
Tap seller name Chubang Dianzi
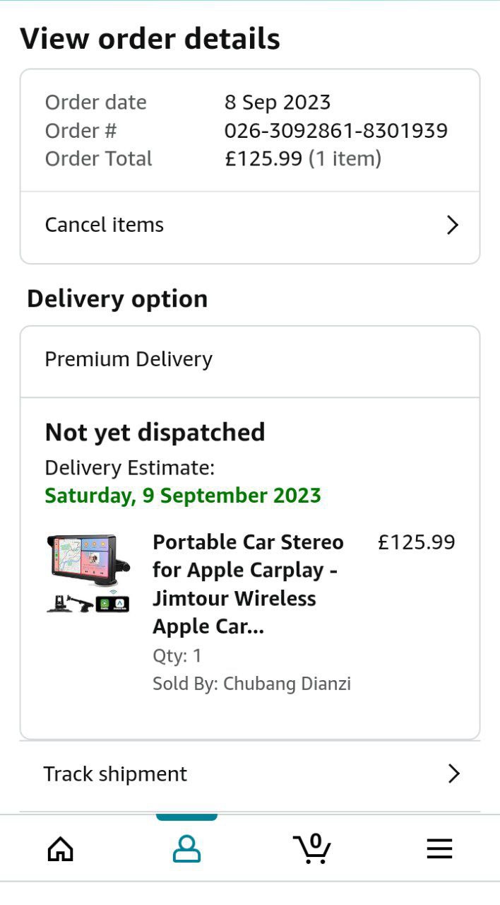pos(287,684)
